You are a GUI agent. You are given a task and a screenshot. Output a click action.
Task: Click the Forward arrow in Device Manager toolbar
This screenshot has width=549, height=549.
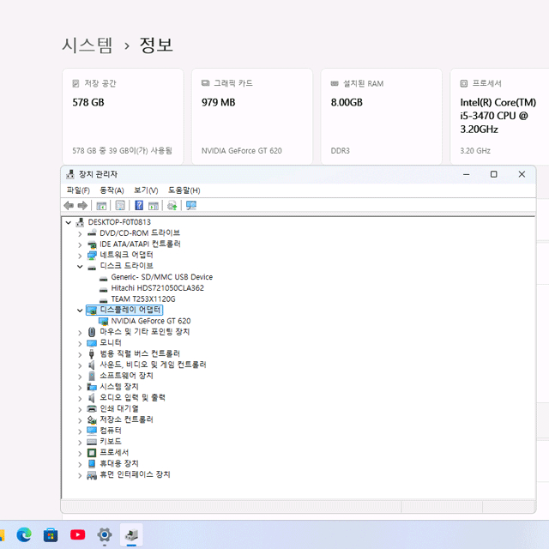82,206
